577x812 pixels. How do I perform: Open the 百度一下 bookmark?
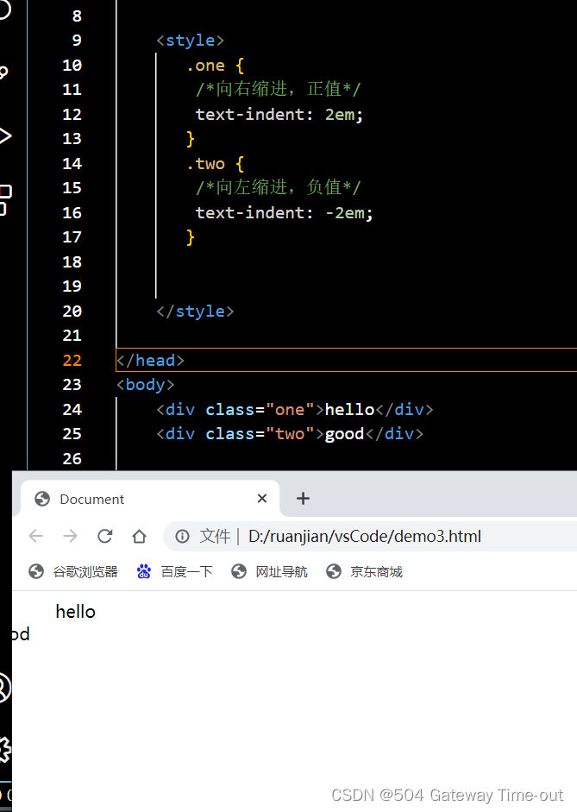pos(174,572)
